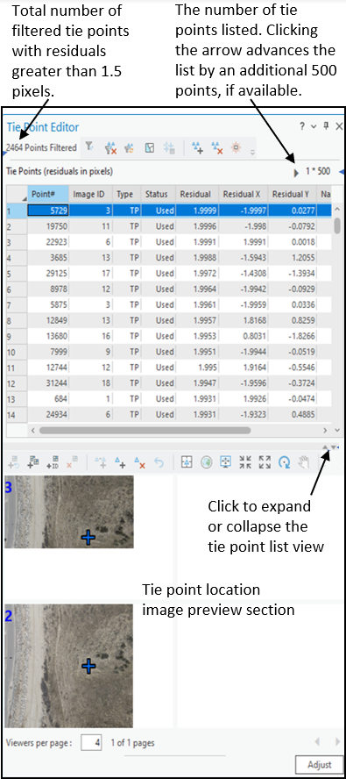Click the add tie point icon in top toolbar
Image resolution: width=346 pixels, height=779 pixels.
click(198, 147)
